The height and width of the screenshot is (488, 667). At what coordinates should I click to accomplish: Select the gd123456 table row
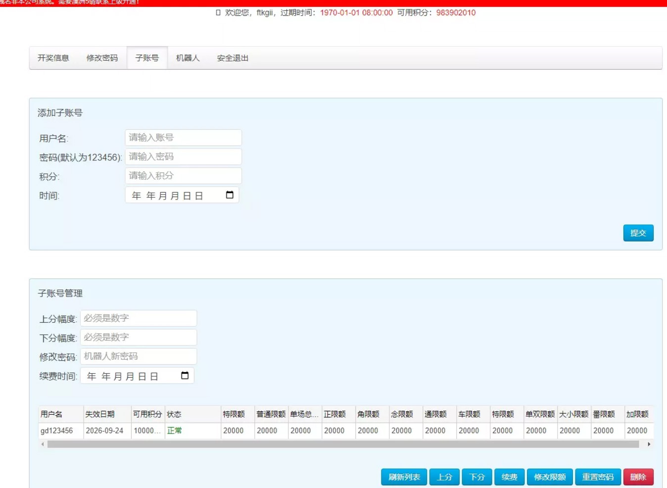coord(57,431)
